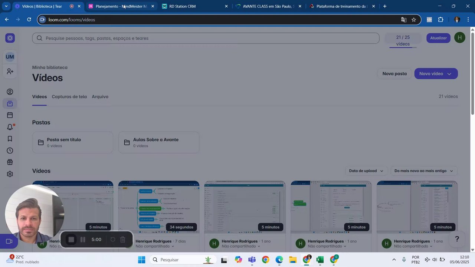Image resolution: width=475 pixels, height=267 pixels.
Task: Click the search field Pesquise pessoas, tags
Action: pos(206,38)
